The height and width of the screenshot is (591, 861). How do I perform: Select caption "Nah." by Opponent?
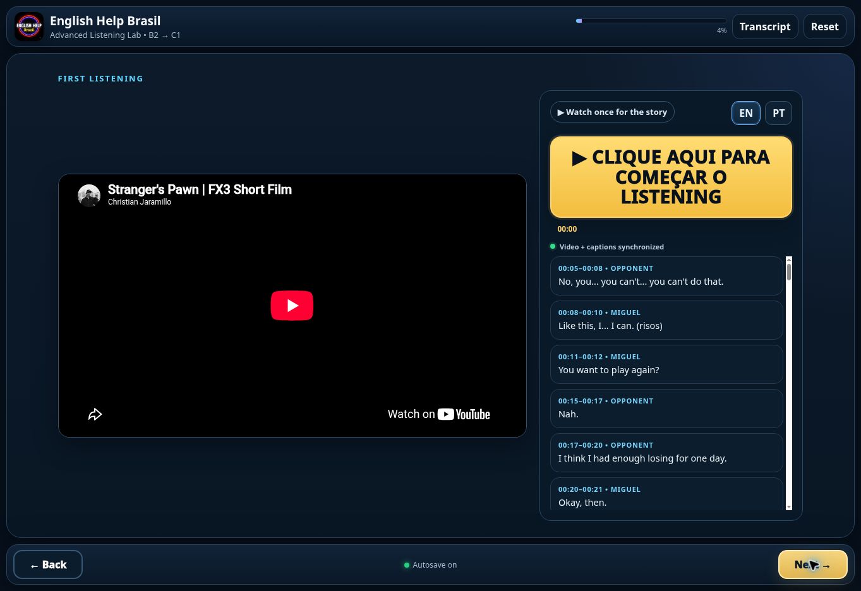pos(666,409)
